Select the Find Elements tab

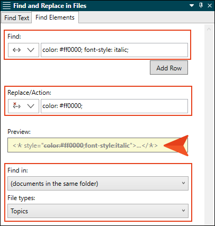pyautogui.click(x=55, y=17)
